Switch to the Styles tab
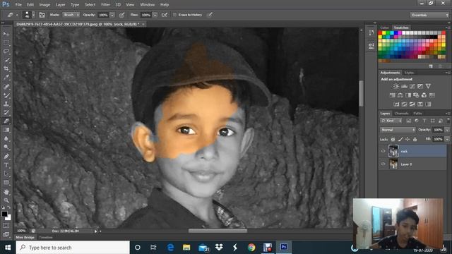This screenshot has width=452, height=254. [409, 73]
